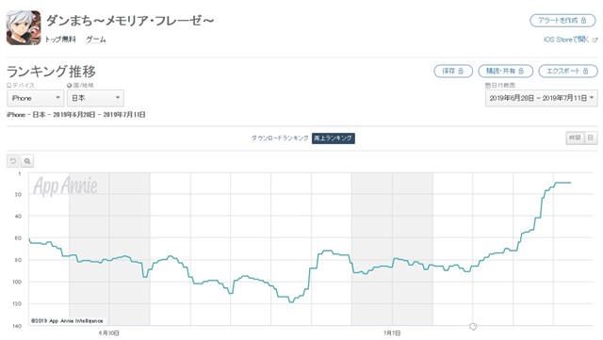The height and width of the screenshot is (340, 603).
Task: Click the event marker on chart timeline
Action: click(x=473, y=327)
